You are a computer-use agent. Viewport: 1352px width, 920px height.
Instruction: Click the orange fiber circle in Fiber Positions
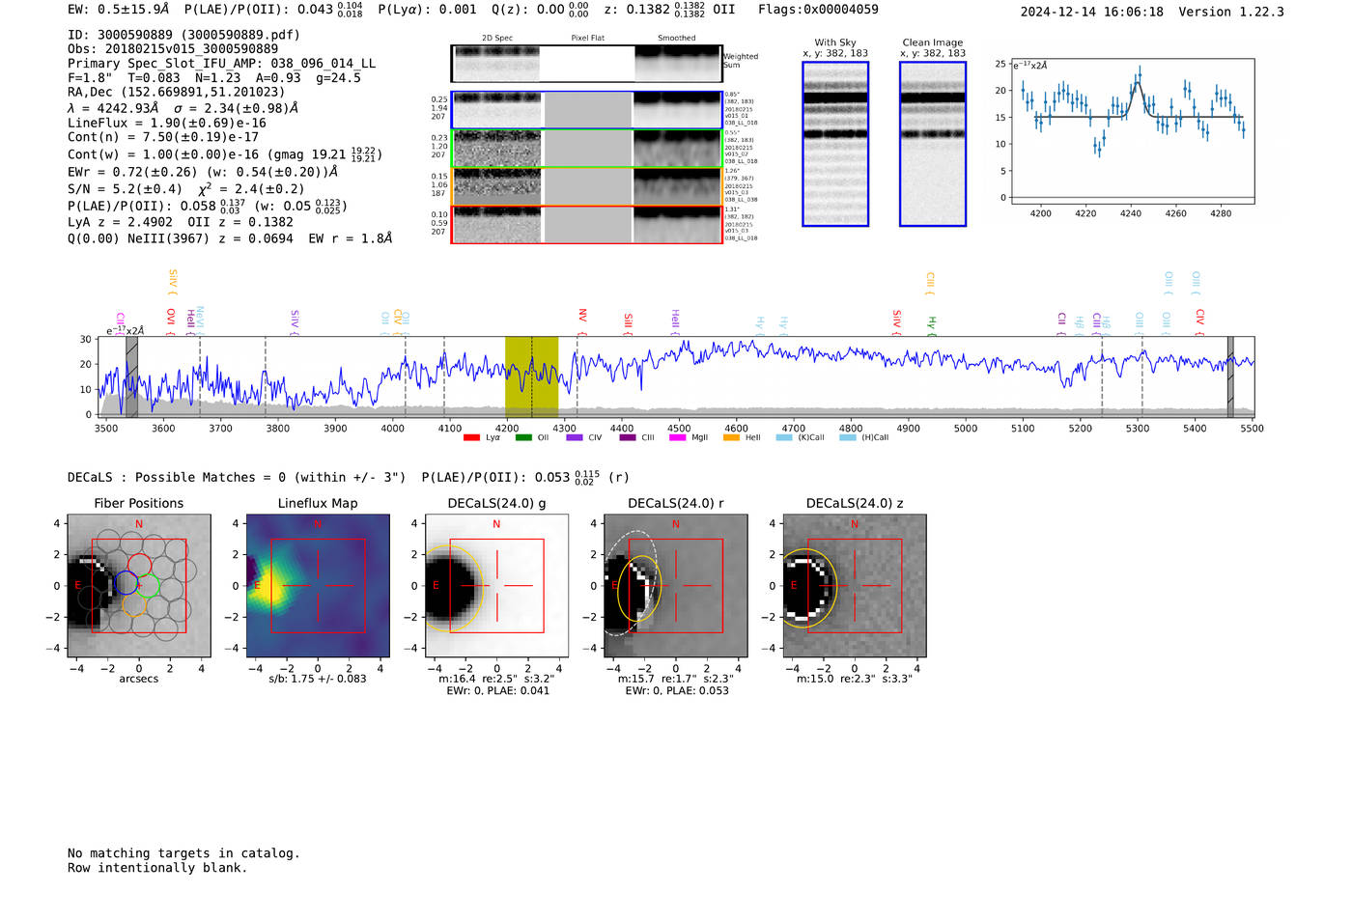[x=134, y=605]
